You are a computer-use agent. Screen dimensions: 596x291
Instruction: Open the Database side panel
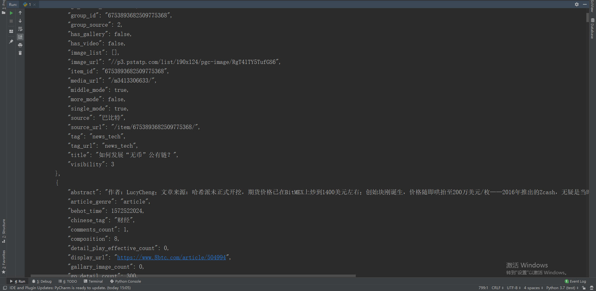point(592,29)
